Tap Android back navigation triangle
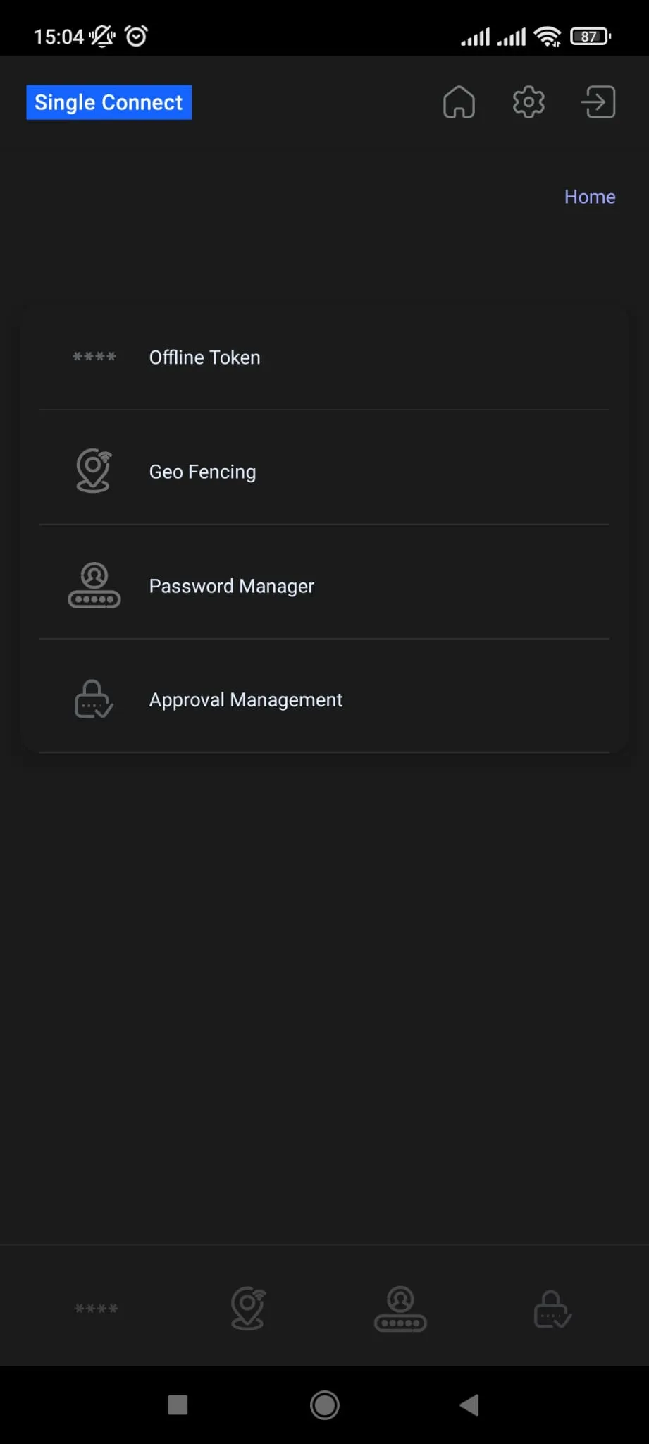 tap(469, 1405)
